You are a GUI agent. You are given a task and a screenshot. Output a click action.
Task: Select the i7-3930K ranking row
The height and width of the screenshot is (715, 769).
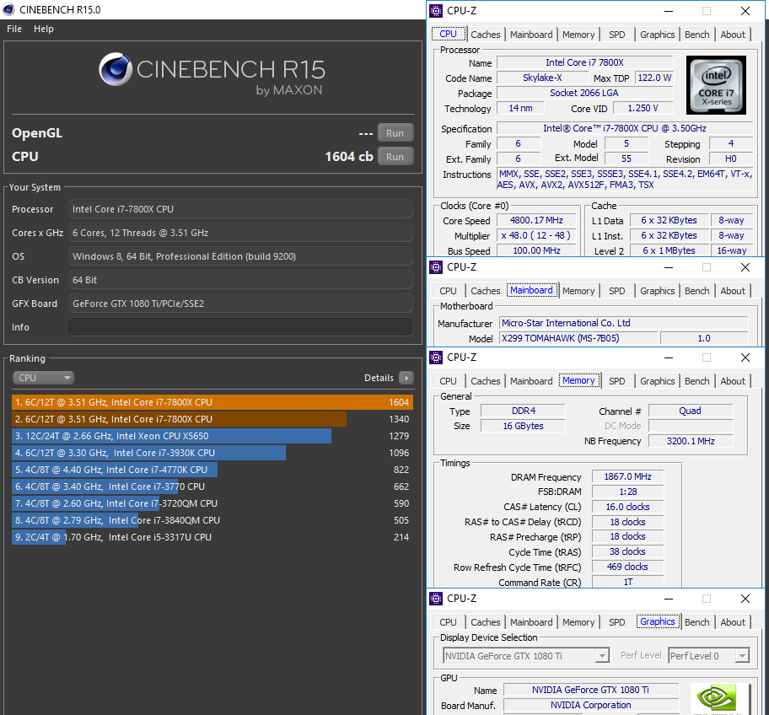pyautogui.click(x=212, y=453)
